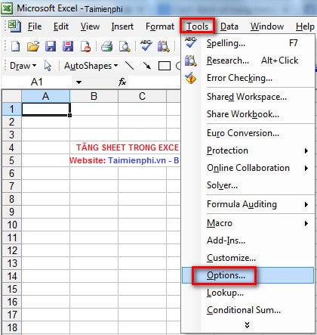The image size is (317, 335).
Task: Open the Format menu
Action: (160, 26)
